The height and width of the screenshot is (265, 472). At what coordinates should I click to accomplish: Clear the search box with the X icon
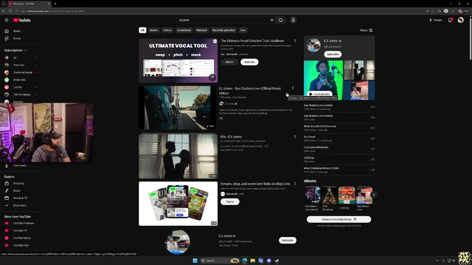point(272,20)
